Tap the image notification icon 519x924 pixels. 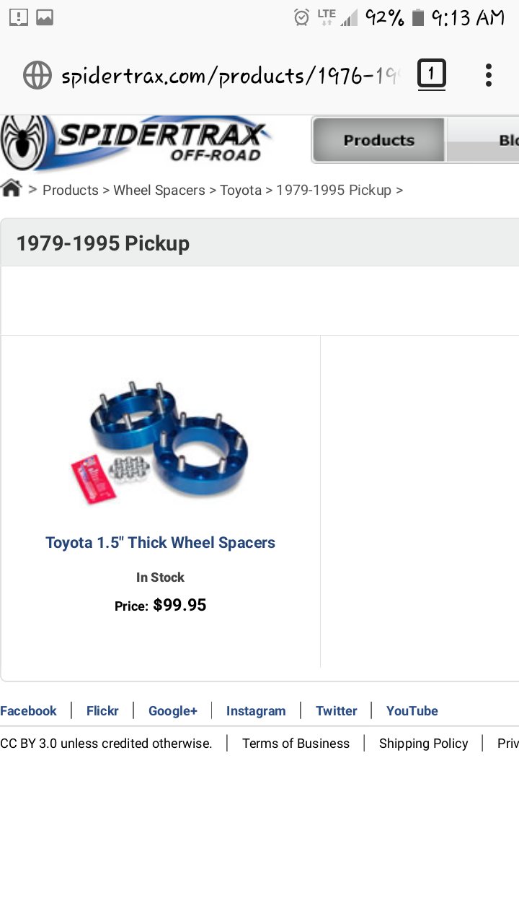45,17
